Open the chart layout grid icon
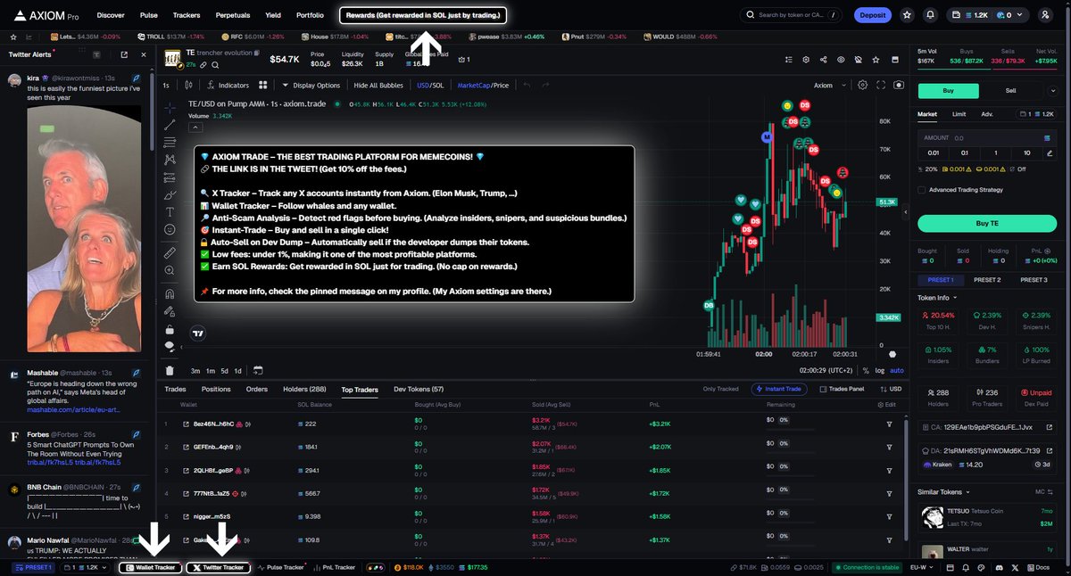 coord(263,86)
